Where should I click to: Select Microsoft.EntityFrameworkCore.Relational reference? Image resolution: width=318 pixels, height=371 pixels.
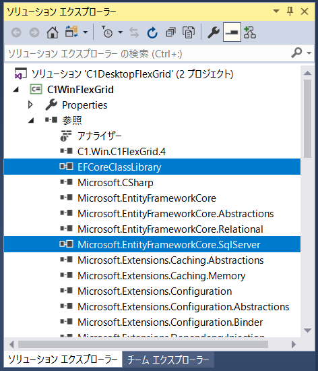coord(170,229)
